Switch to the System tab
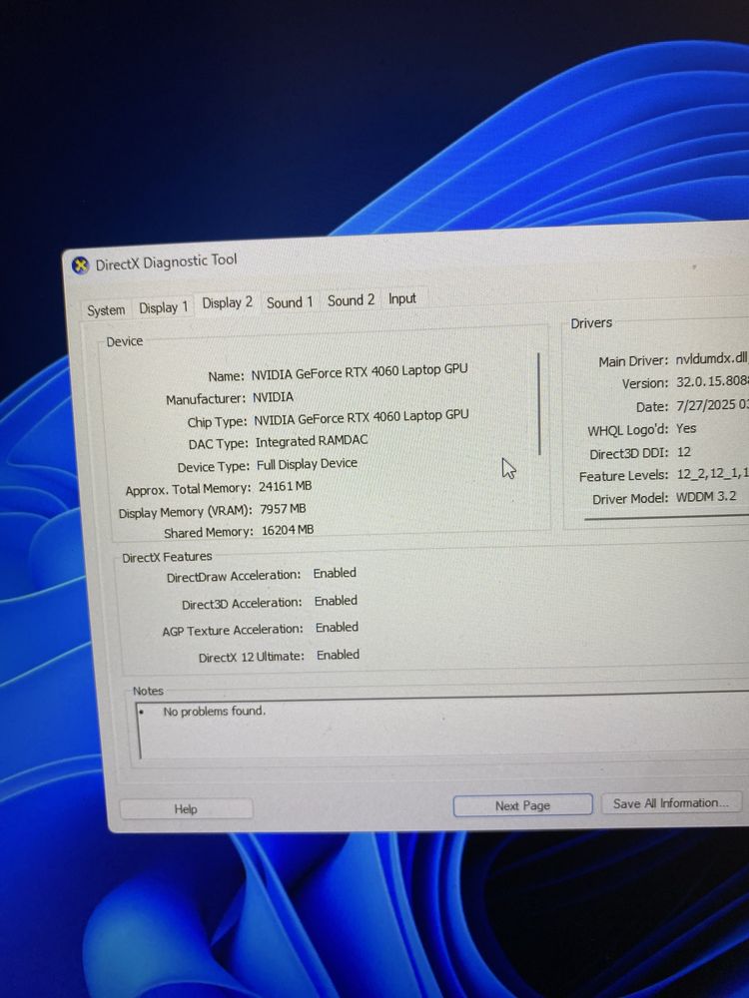The width and height of the screenshot is (749, 998). coord(106,310)
